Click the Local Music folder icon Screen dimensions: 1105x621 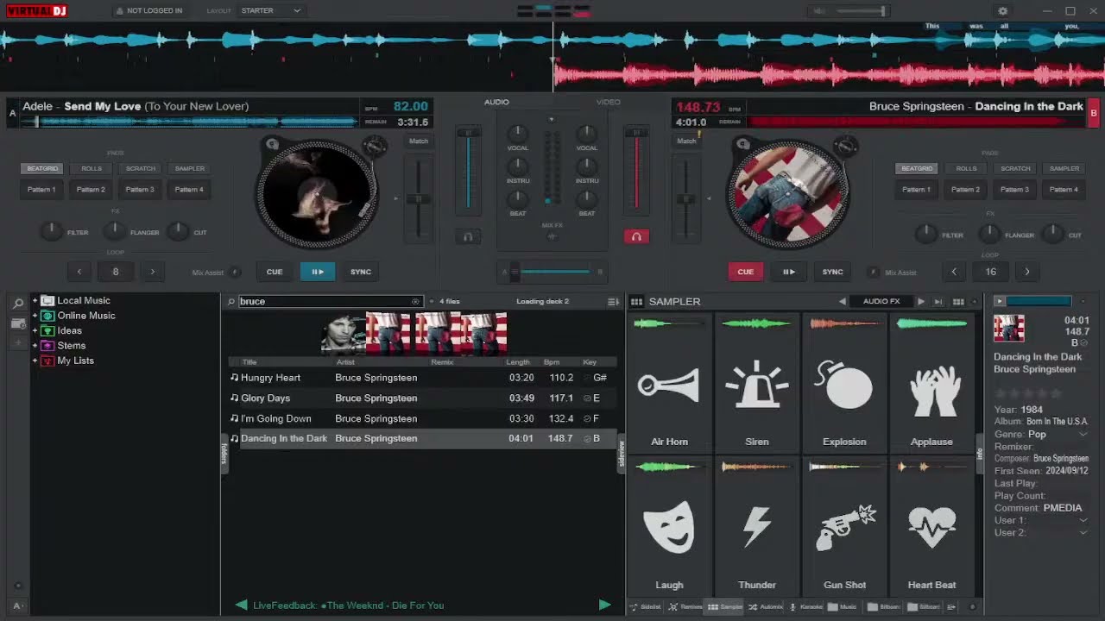coord(48,300)
